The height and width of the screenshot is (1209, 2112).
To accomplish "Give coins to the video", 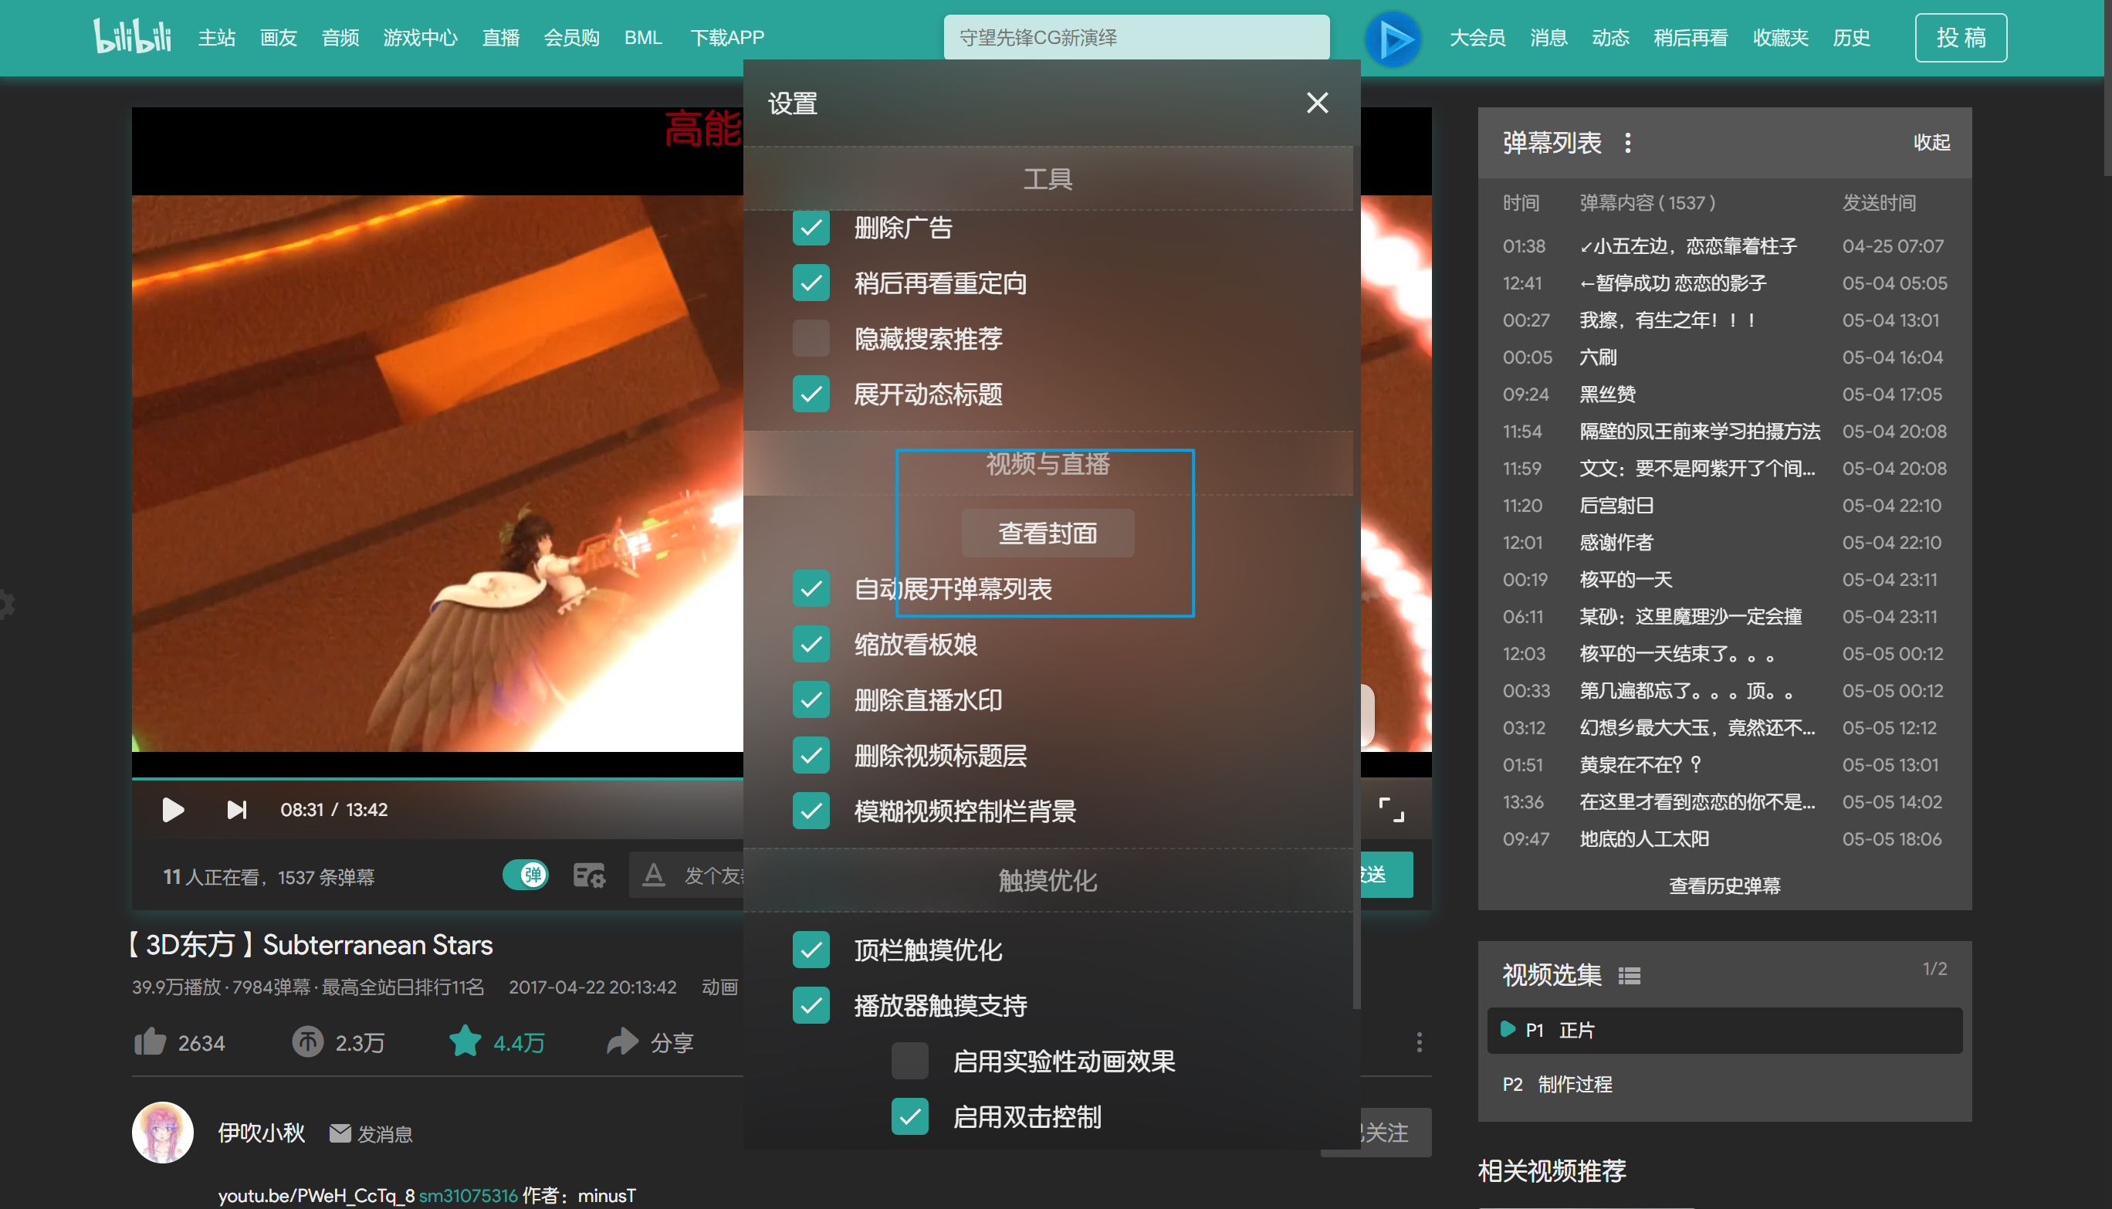I will click(307, 1041).
